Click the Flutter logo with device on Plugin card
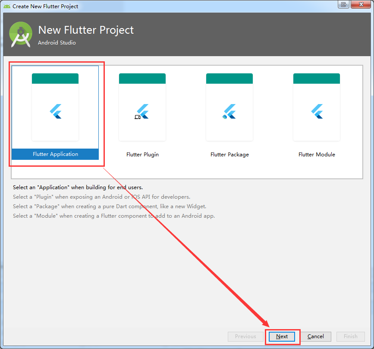 click(141, 111)
